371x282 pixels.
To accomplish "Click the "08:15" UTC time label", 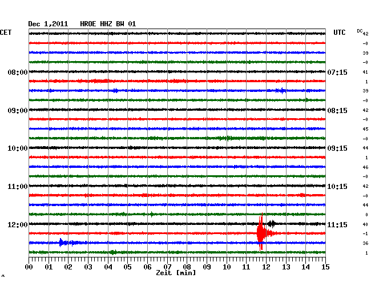I will click(337, 111).
